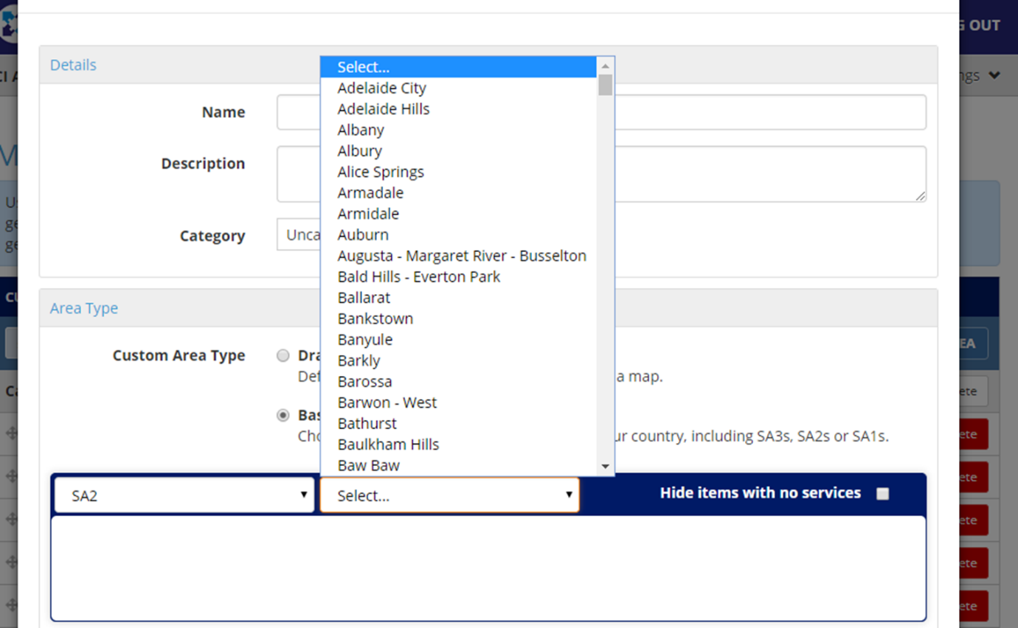Screen dimensions: 1018x628
Task: Open the SA2 area level dropdown
Action: (x=183, y=495)
